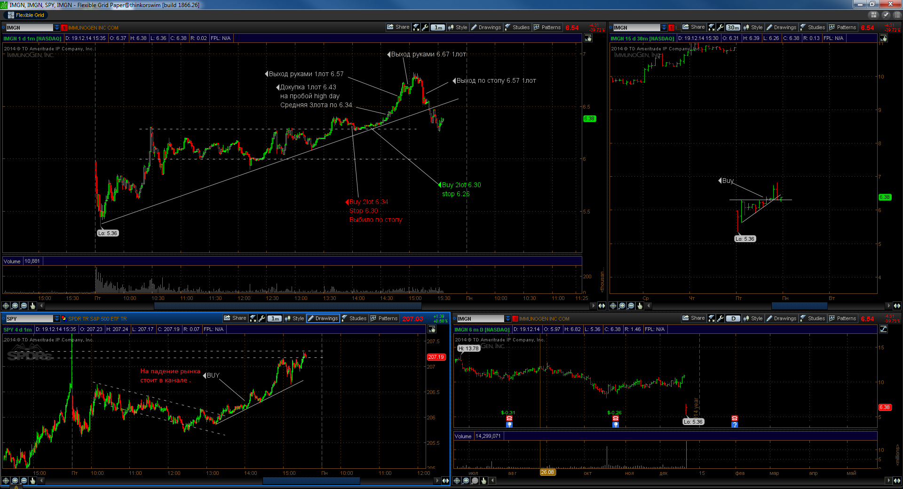
Task: Click colored squares icon beside SPDR TR S&P 500
Action: coord(64,319)
